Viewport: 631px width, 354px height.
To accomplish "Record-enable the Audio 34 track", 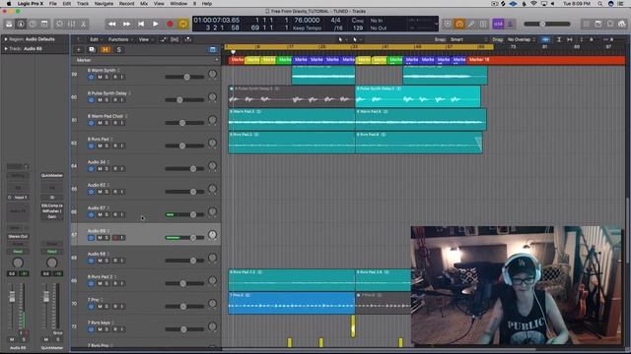I will coord(115,169).
